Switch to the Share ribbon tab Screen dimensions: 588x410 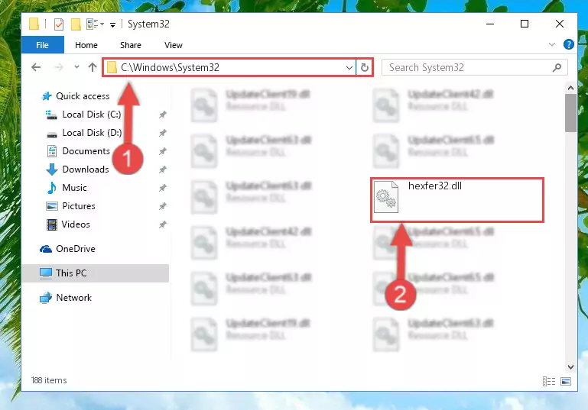131,45
